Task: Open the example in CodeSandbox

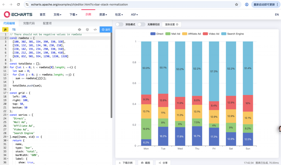Action: (87, 30)
